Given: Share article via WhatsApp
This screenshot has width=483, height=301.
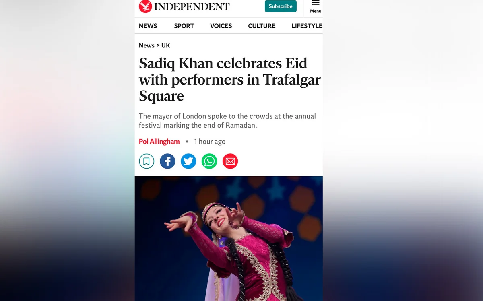Looking at the screenshot, I should [209, 161].
